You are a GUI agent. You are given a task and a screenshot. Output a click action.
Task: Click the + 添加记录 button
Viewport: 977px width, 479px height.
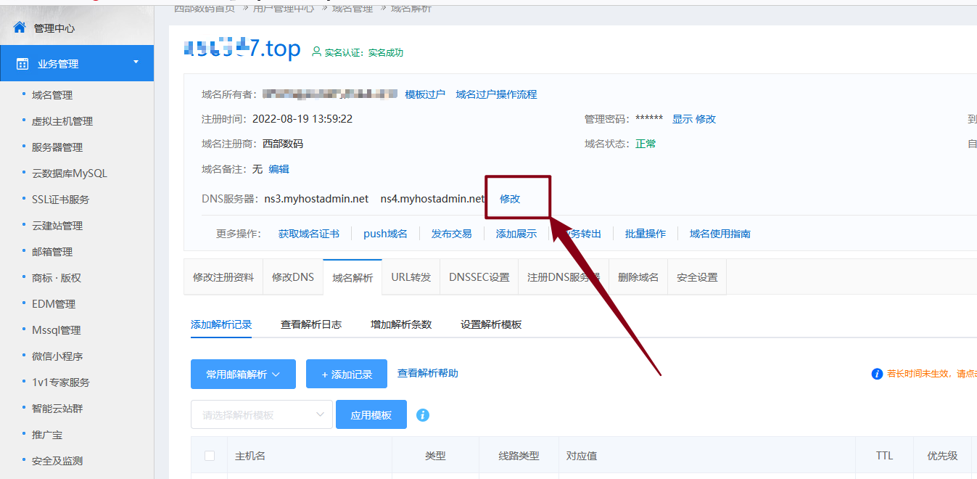click(x=346, y=374)
